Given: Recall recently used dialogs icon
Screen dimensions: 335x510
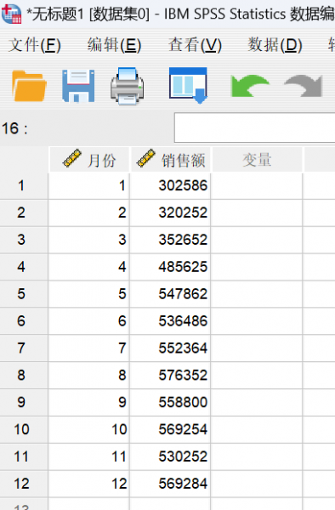Looking at the screenshot, I should [x=188, y=86].
